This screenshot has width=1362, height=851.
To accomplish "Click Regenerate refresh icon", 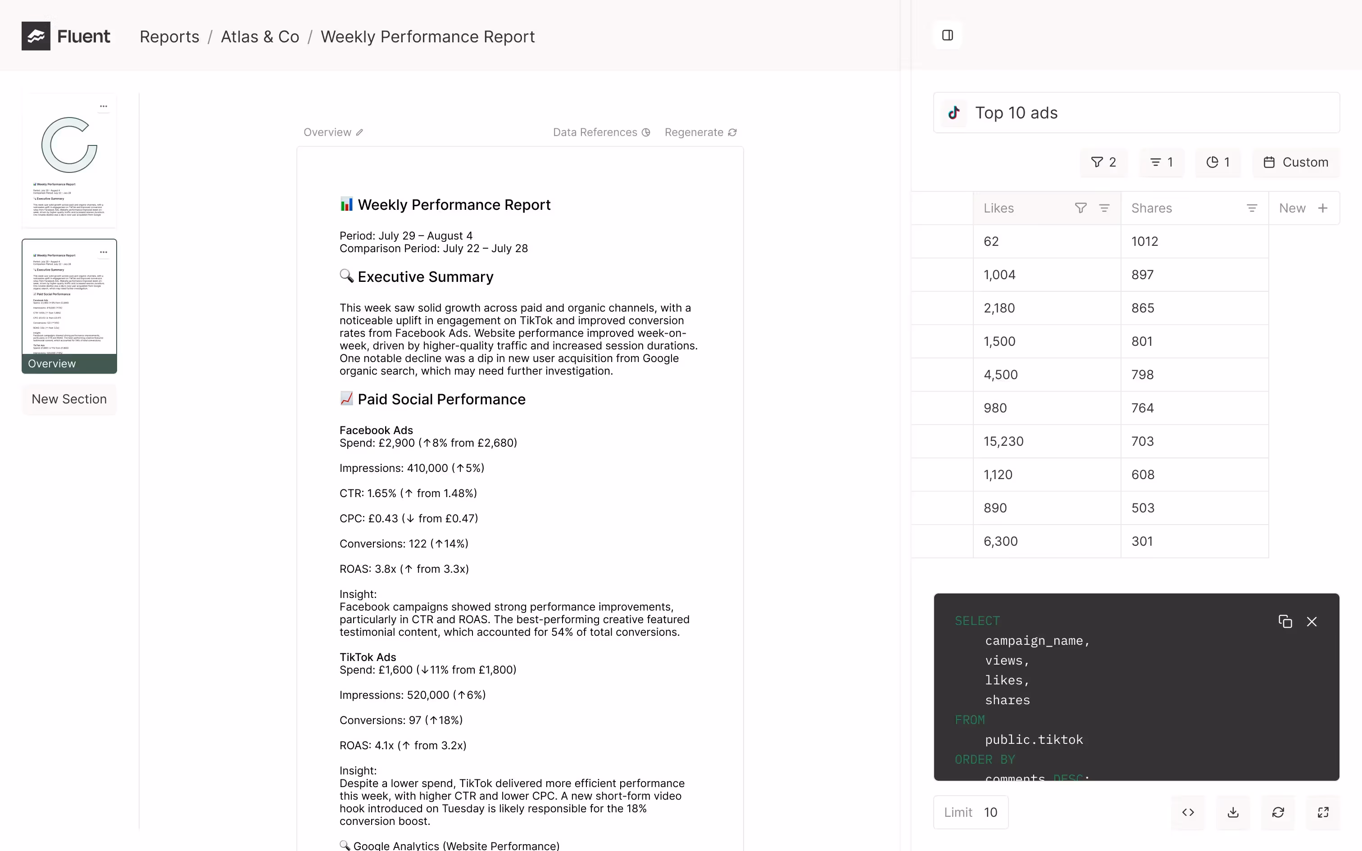I will pyautogui.click(x=732, y=132).
